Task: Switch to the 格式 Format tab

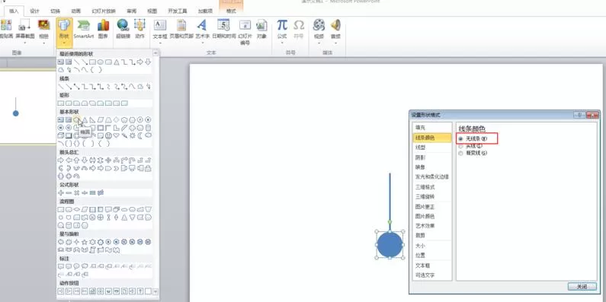Action: (231, 11)
